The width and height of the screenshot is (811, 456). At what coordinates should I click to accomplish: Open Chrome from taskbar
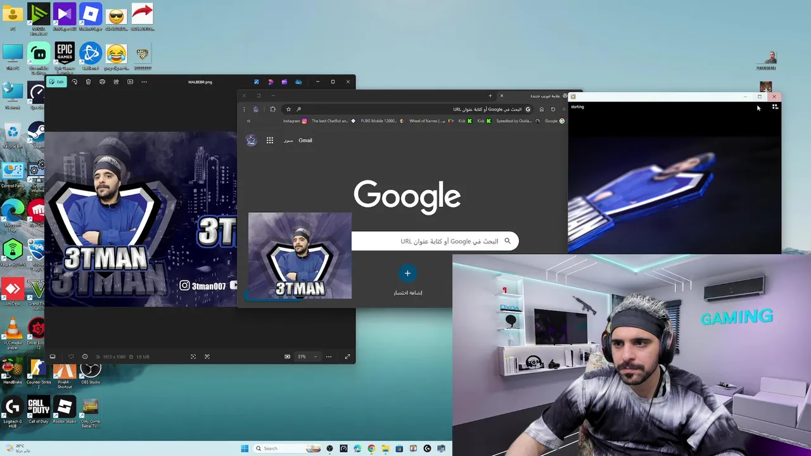point(371,448)
